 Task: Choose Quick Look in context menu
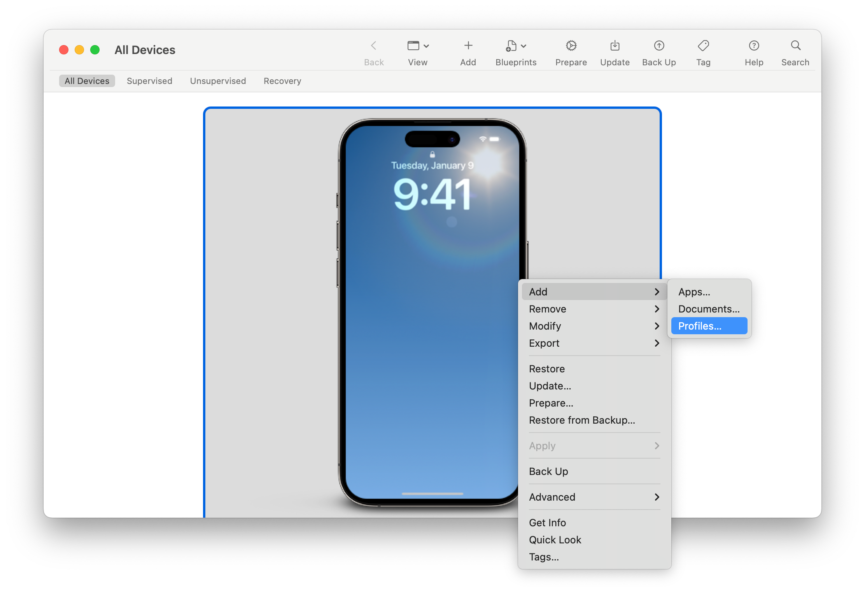coord(594,540)
